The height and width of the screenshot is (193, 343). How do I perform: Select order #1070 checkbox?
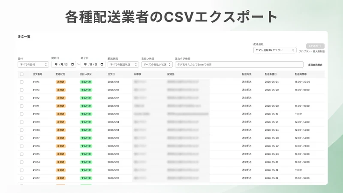pyautogui.click(x=22, y=114)
